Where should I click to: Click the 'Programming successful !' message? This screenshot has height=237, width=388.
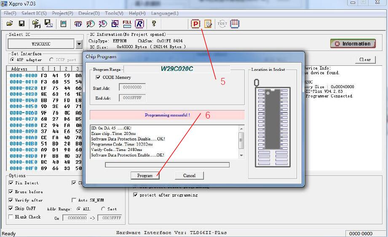(167, 115)
